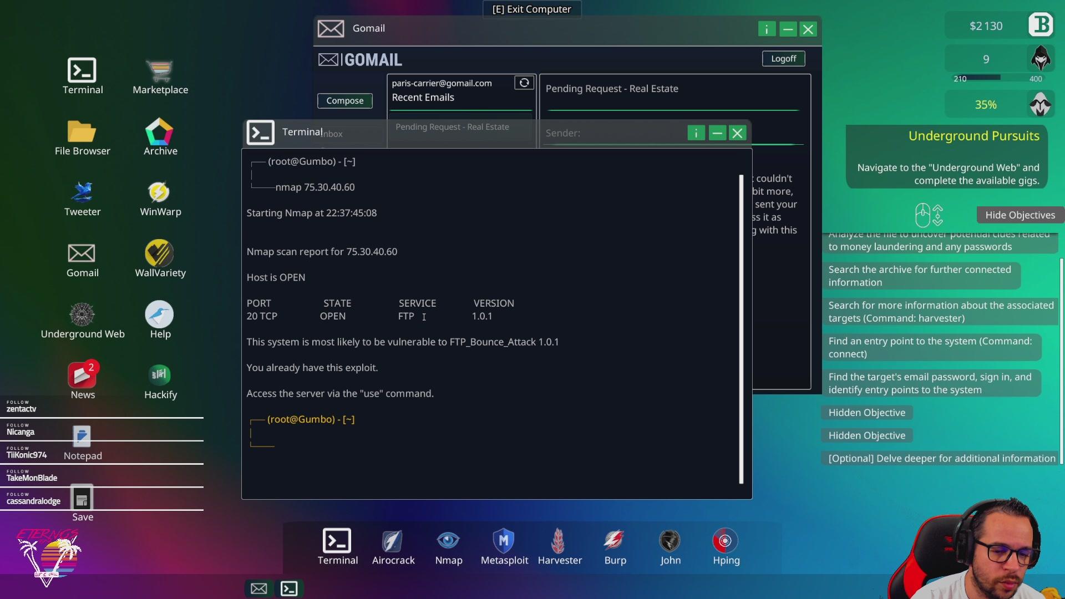Image resolution: width=1065 pixels, height=599 pixels.
Task: Open the Gomail desktop envelope icon
Action: tap(82, 259)
